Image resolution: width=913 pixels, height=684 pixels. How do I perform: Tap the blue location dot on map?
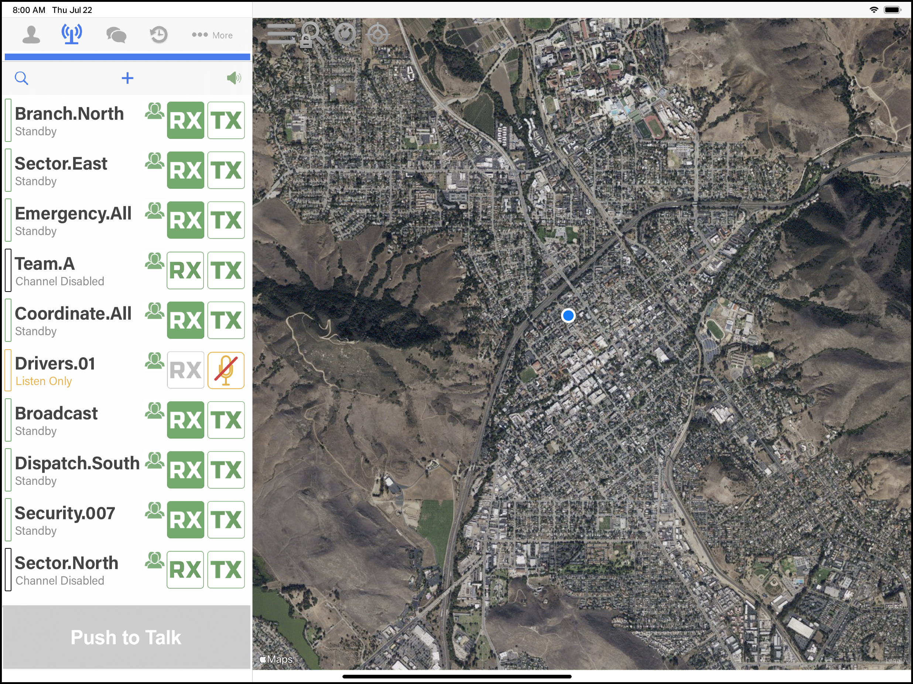coord(568,316)
